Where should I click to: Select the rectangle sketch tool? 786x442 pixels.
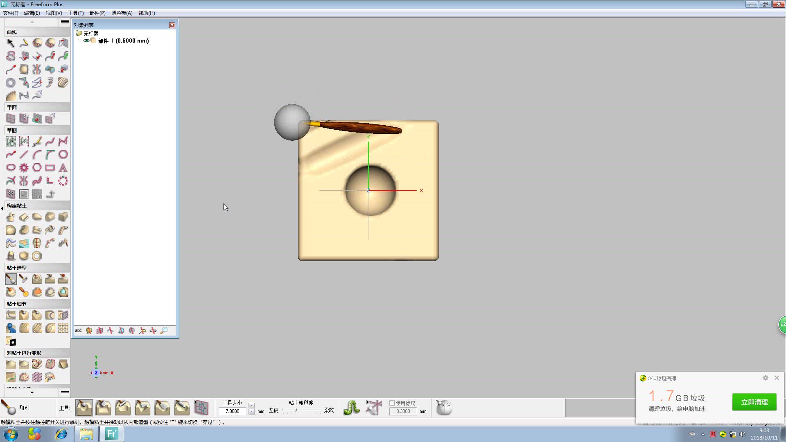pyautogui.click(x=50, y=168)
